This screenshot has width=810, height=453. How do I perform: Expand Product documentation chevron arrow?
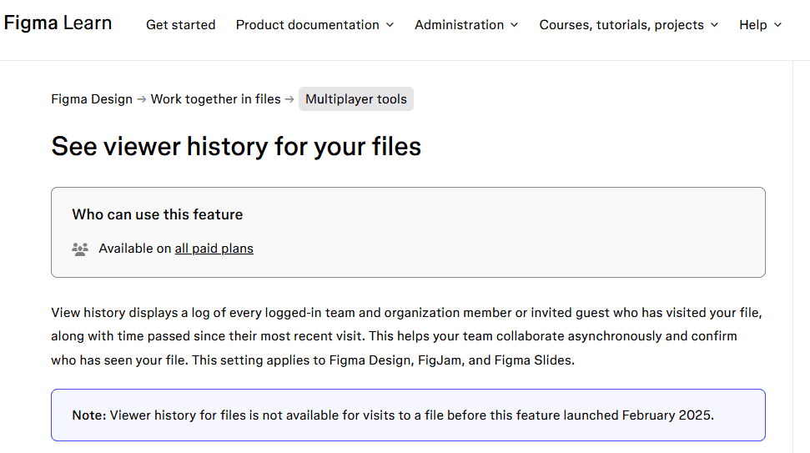coord(390,25)
